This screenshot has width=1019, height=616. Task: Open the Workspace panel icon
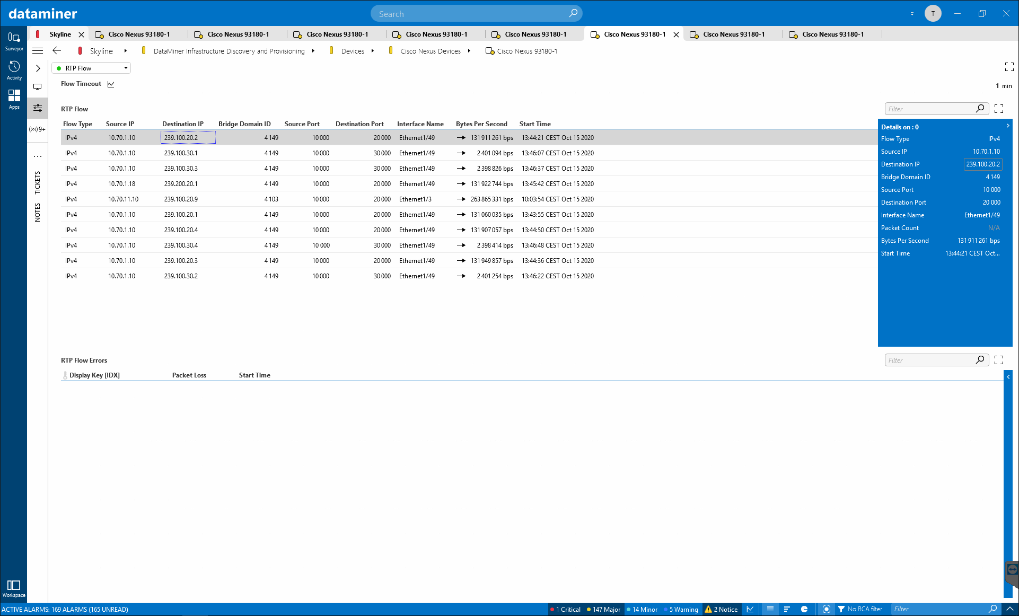(14, 588)
